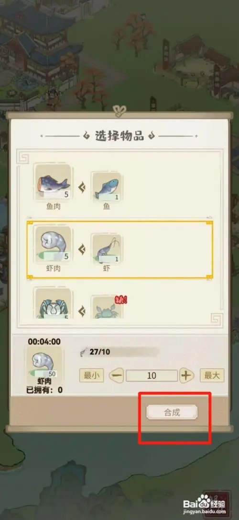Viewport: 239px width, 520px height.
Task: Decrease quantity with the minus button
Action: 116,376
